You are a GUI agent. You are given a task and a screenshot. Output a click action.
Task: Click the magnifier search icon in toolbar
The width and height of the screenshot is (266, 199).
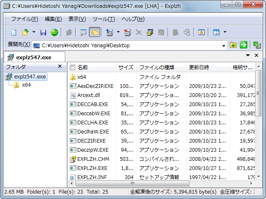tap(83, 32)
